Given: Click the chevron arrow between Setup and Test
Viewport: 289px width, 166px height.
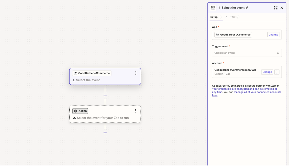Looking at the screenshot, I should coord(226,17).
